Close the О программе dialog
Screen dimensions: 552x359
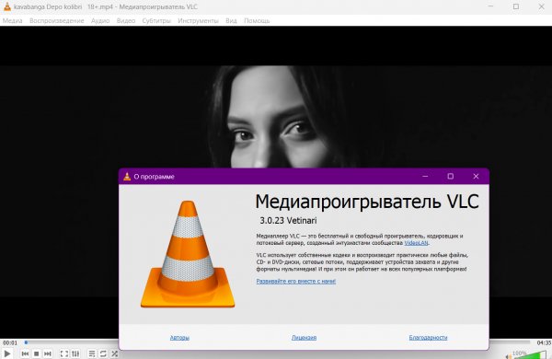point(476,176)
